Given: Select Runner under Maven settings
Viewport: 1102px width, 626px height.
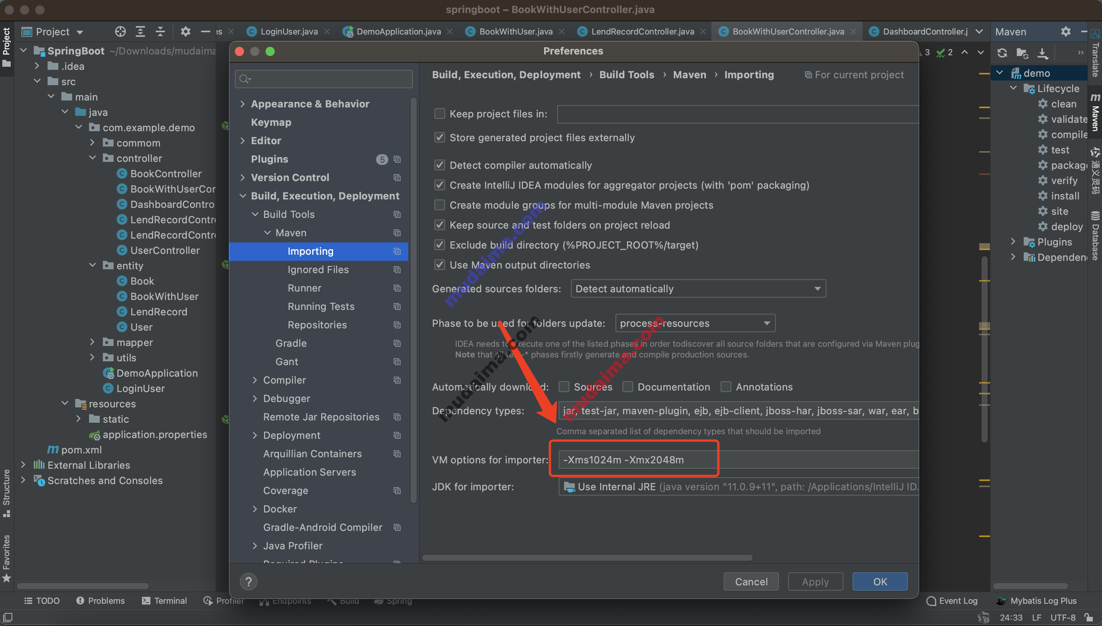Looking at the screenshot, I should point(304,288).
